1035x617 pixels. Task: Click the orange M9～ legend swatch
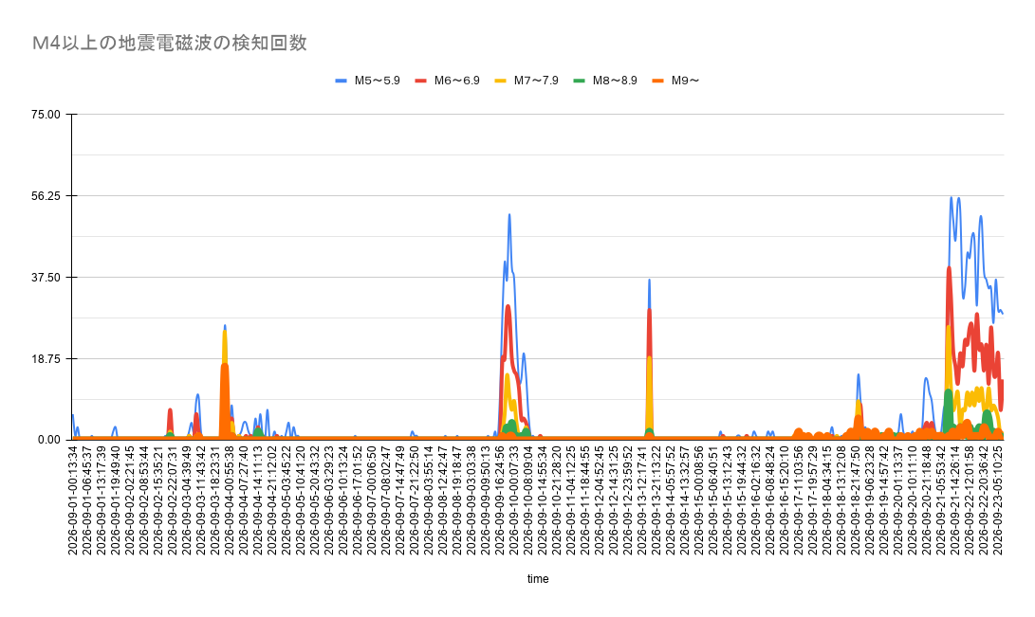pos(658,81)
